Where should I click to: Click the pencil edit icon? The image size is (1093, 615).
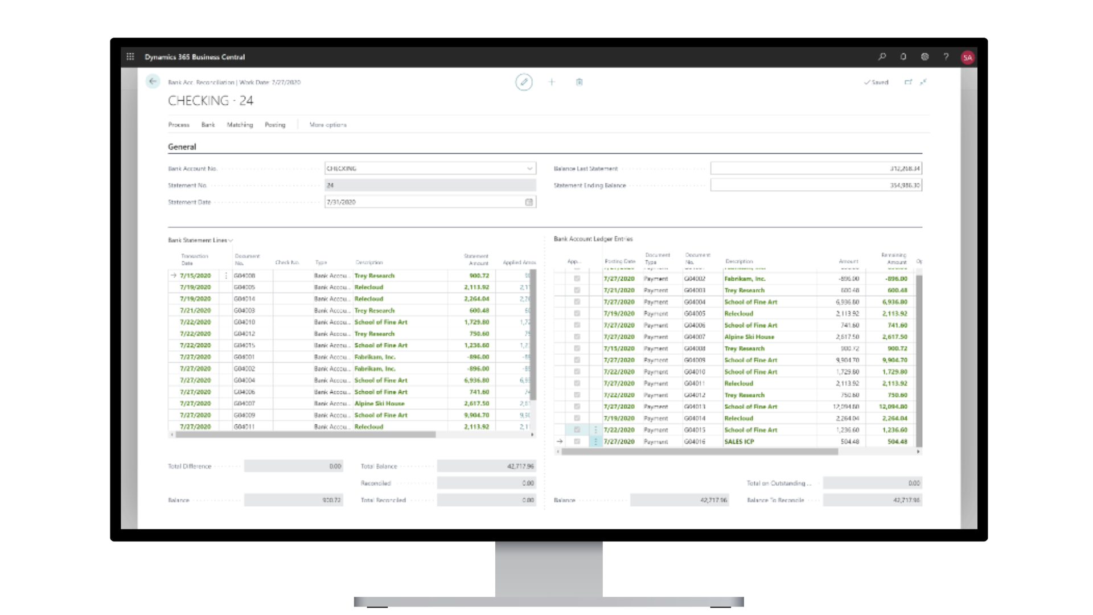tap(524, 82)
